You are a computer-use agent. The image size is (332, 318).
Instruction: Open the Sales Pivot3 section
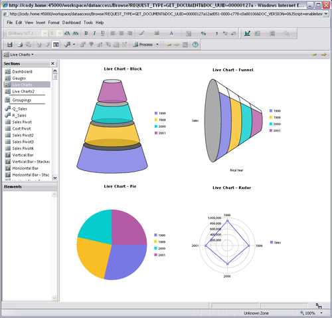pos(23,142)
